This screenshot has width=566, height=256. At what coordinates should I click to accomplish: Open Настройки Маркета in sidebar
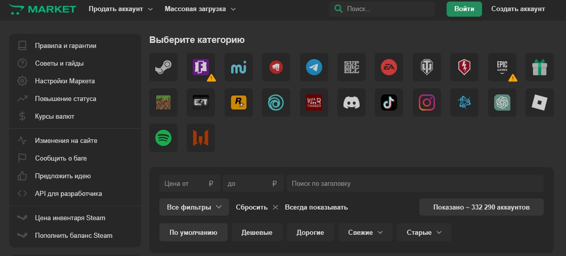pos(75,81)
